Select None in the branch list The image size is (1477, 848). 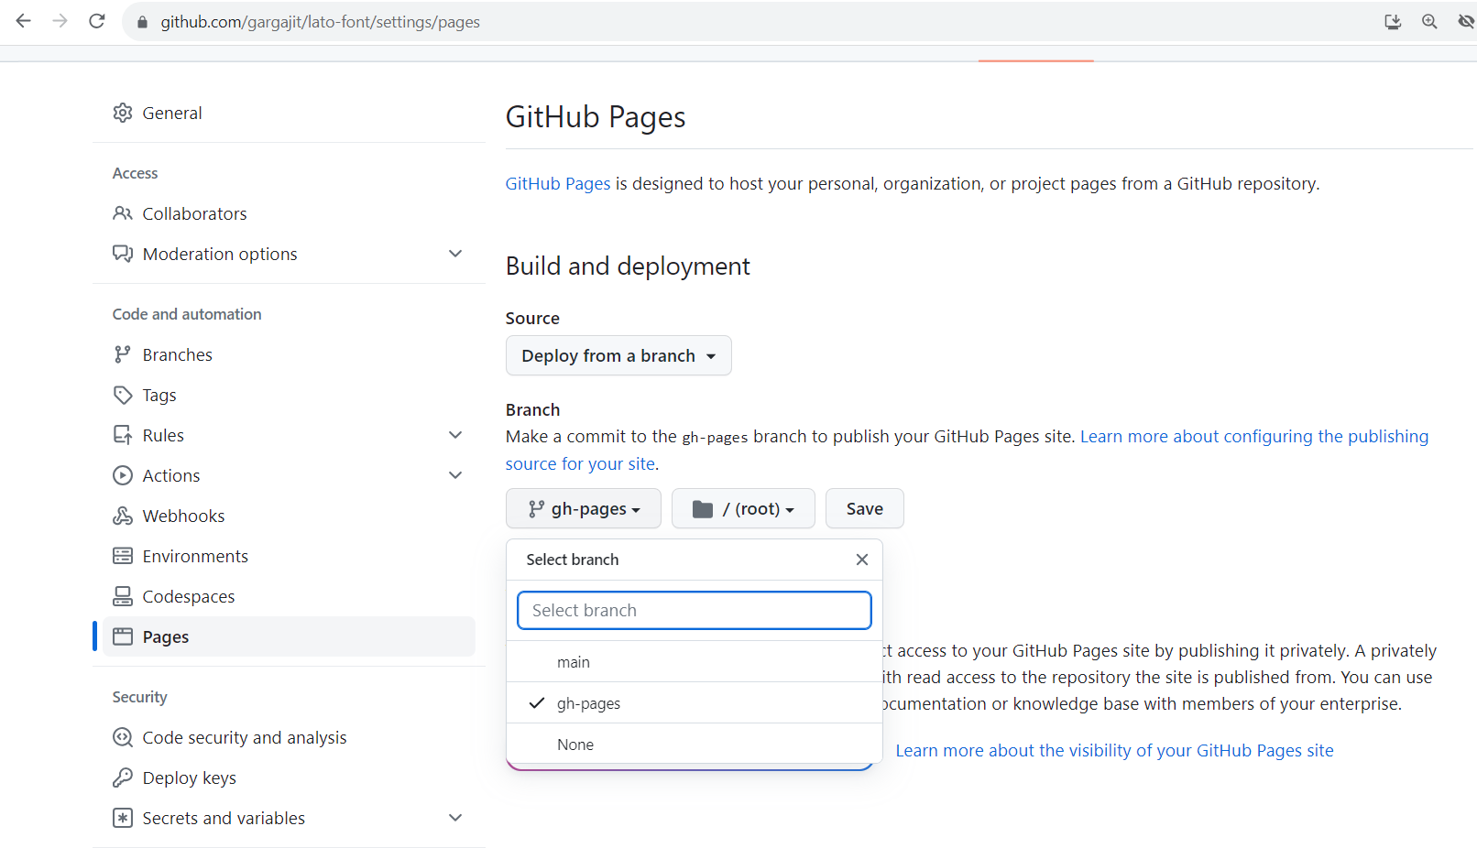click(695, 745)
